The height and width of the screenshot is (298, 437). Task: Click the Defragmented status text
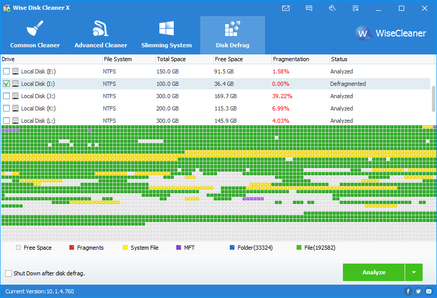coord(348,84)
